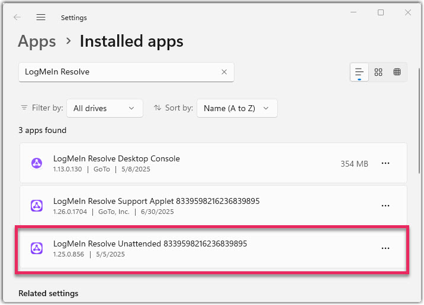Select LogMeIn Resolve Desktop Console name
The width and height of the screenshot is (424, 305).
(117, 159)
